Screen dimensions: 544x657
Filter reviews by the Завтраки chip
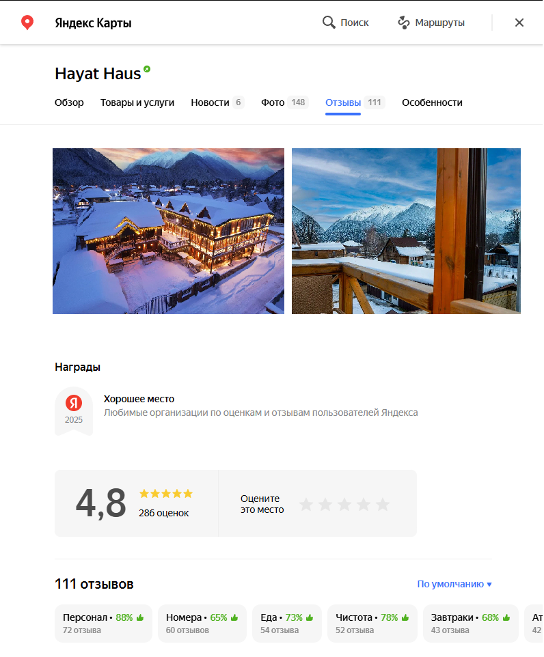pos(471,624)
